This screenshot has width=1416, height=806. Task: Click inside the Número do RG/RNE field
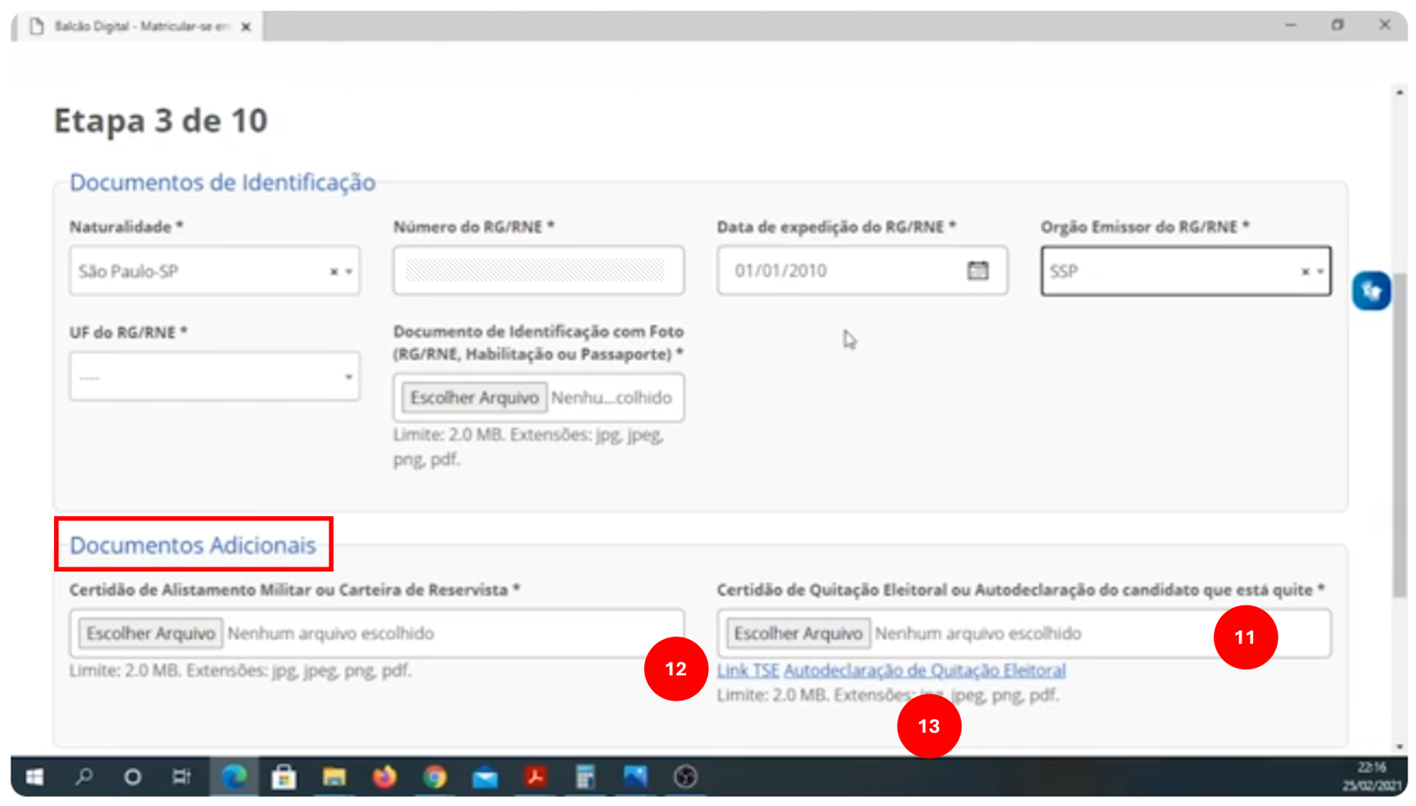click(539, 271)
